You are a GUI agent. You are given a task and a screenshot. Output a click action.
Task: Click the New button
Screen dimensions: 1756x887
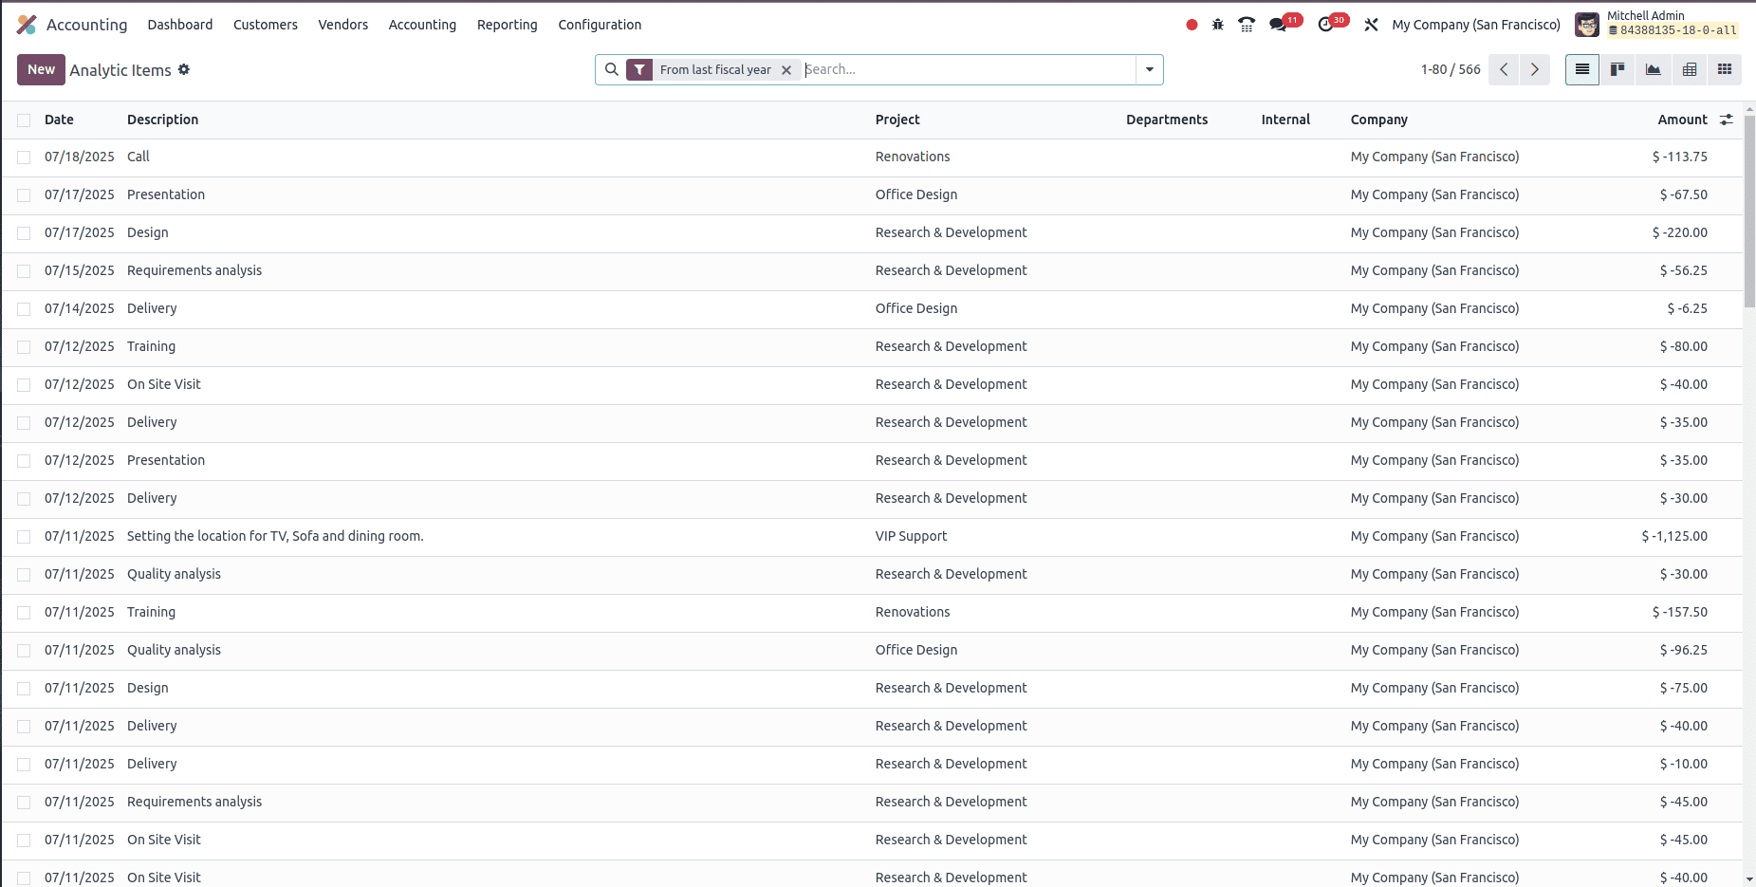tap(41, 69)
